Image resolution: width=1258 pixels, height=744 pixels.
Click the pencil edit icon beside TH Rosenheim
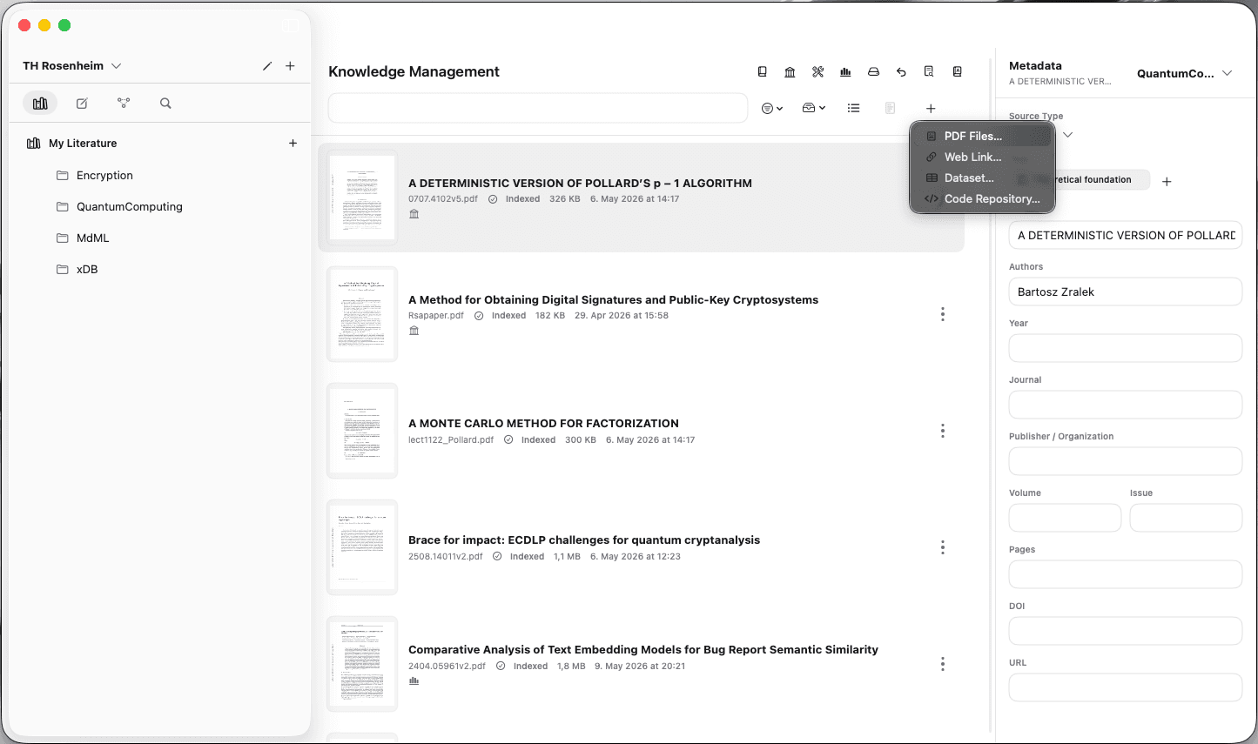267,66
